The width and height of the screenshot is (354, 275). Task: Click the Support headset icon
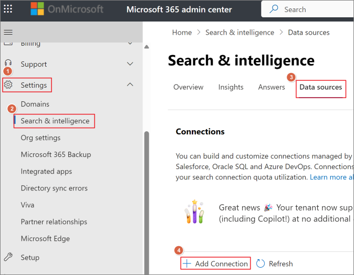click(x=8, y=63)
